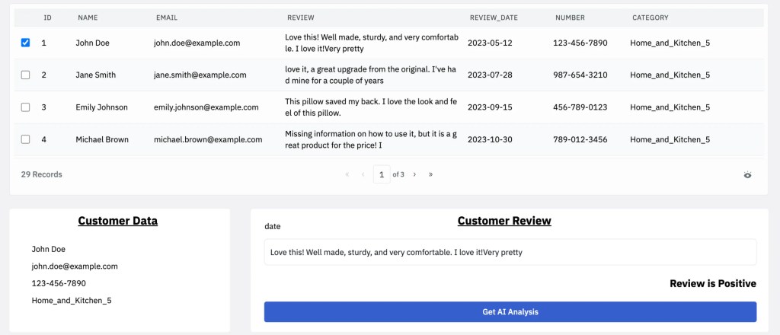Click review date 2023-10-30
This screenshot has width=780, height=335.
tap(490, 139)
